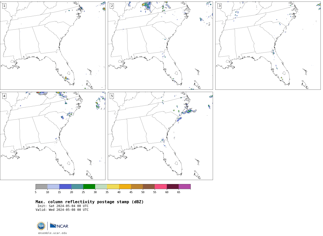Click the maroon 60-65 dBZ swatch
This screenshot has height=236, width=323.
tap(173, 187)
